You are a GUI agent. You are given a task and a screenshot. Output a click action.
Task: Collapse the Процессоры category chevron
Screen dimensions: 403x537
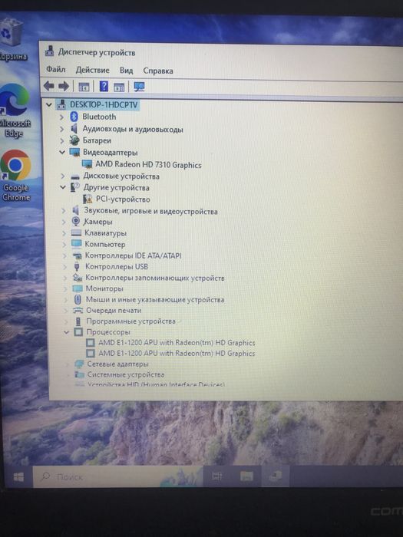[x=67, y=332]
